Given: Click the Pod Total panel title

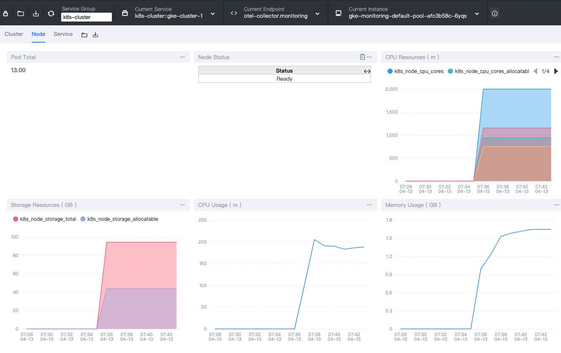Looking at the screenshot, I should (x=23, y=57).
